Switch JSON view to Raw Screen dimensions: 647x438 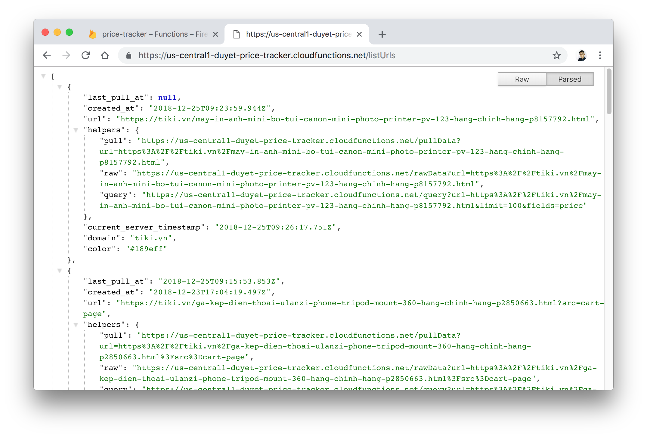(522, 79)
